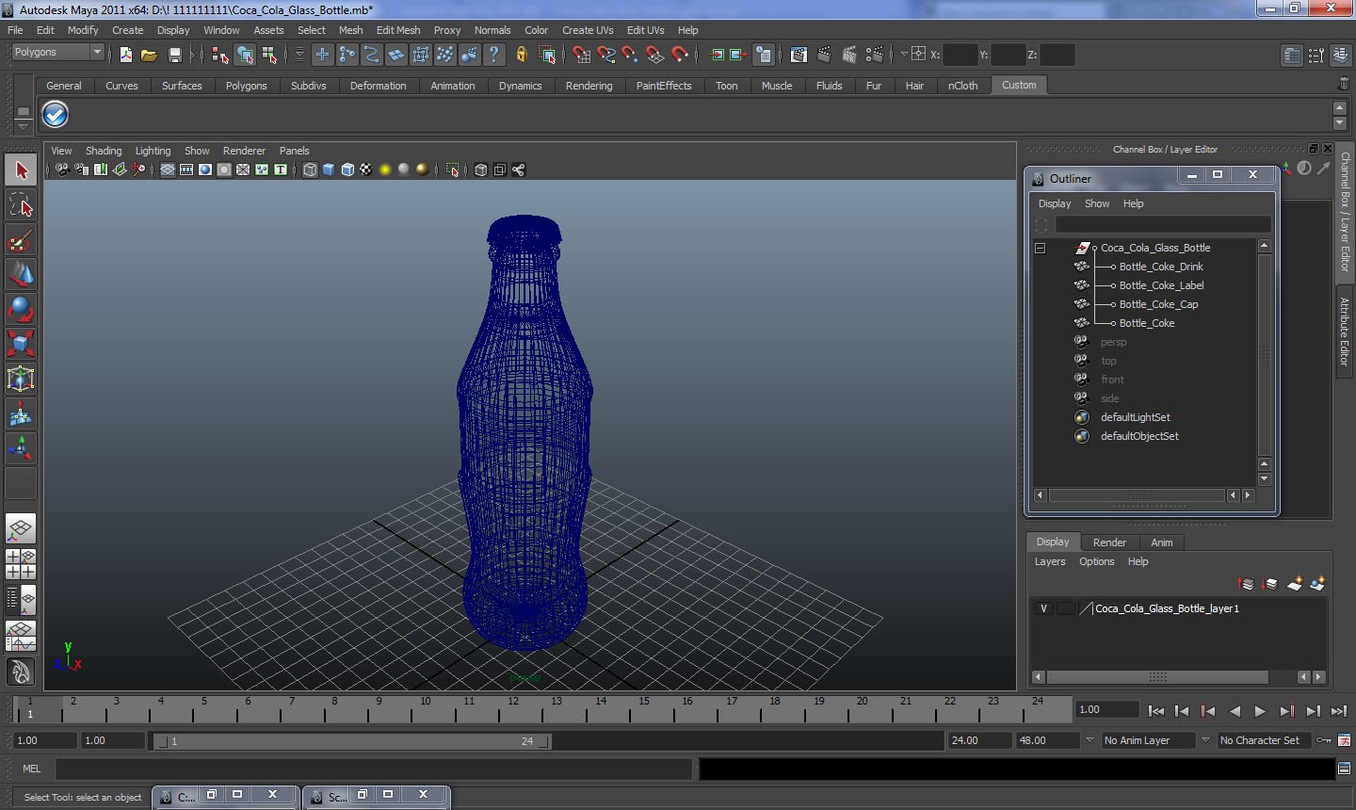Switch to the Polygons shelf tab
1356x810 pixels.
(246, 86)
